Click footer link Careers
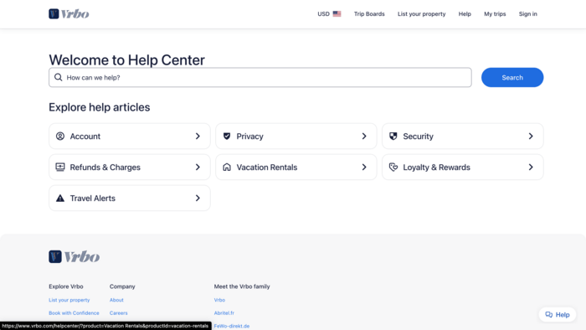This screenshot has height=330, width=586. (119, 312)
